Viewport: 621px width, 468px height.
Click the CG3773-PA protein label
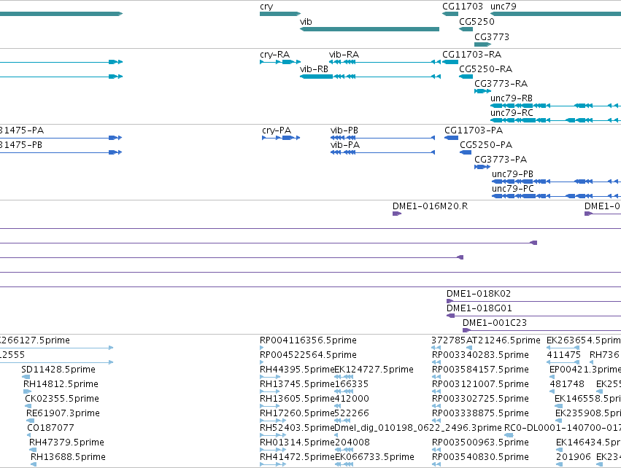501,160
